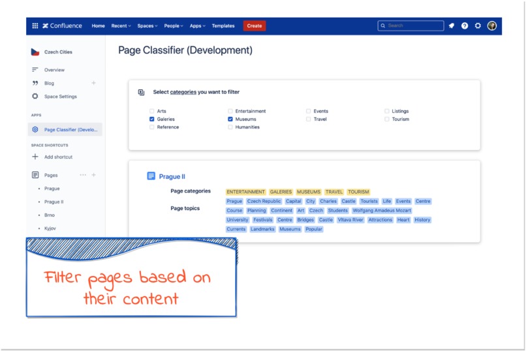Image resolution: width=526 pixels, height=351 pixels.
Task: Check the Events category checkbox
Action: 308,111
